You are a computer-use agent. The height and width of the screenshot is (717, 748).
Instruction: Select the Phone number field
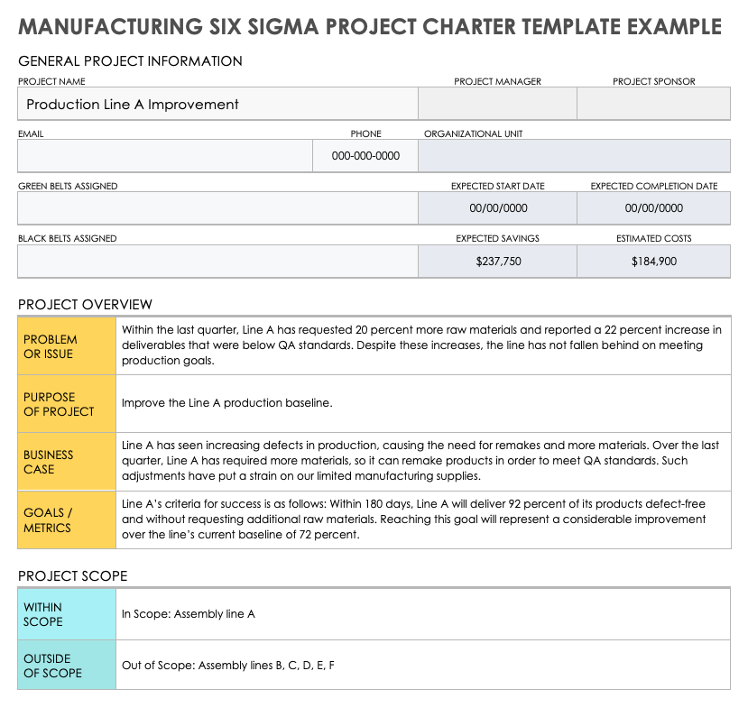[365, 156]
